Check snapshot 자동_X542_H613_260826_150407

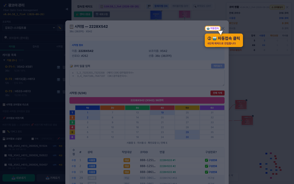click(6, 165)
